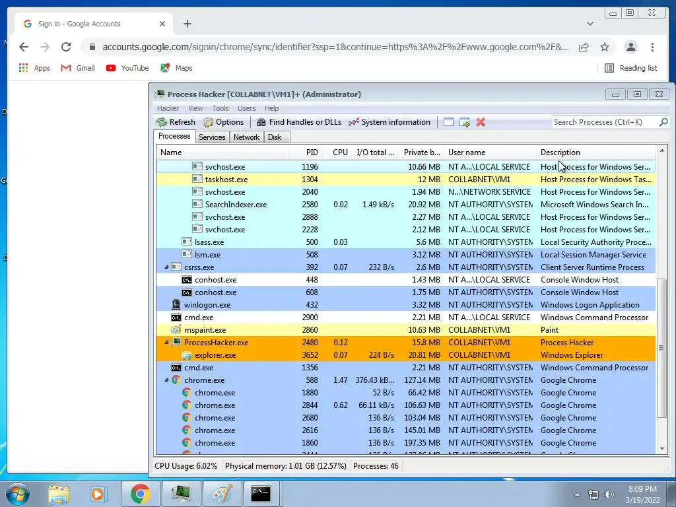The image size is (676, 507).
Task: Show hidden tray icons arrow
Action: click(577, 494)
